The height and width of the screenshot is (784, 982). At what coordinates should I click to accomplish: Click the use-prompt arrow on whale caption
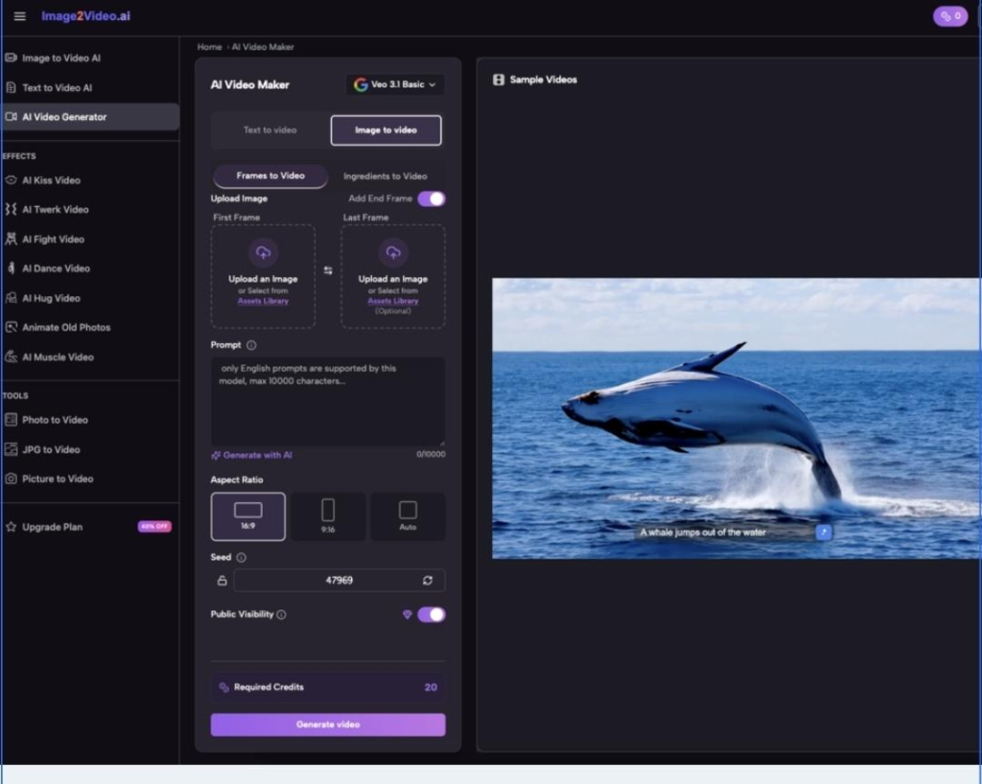[823, 532]
